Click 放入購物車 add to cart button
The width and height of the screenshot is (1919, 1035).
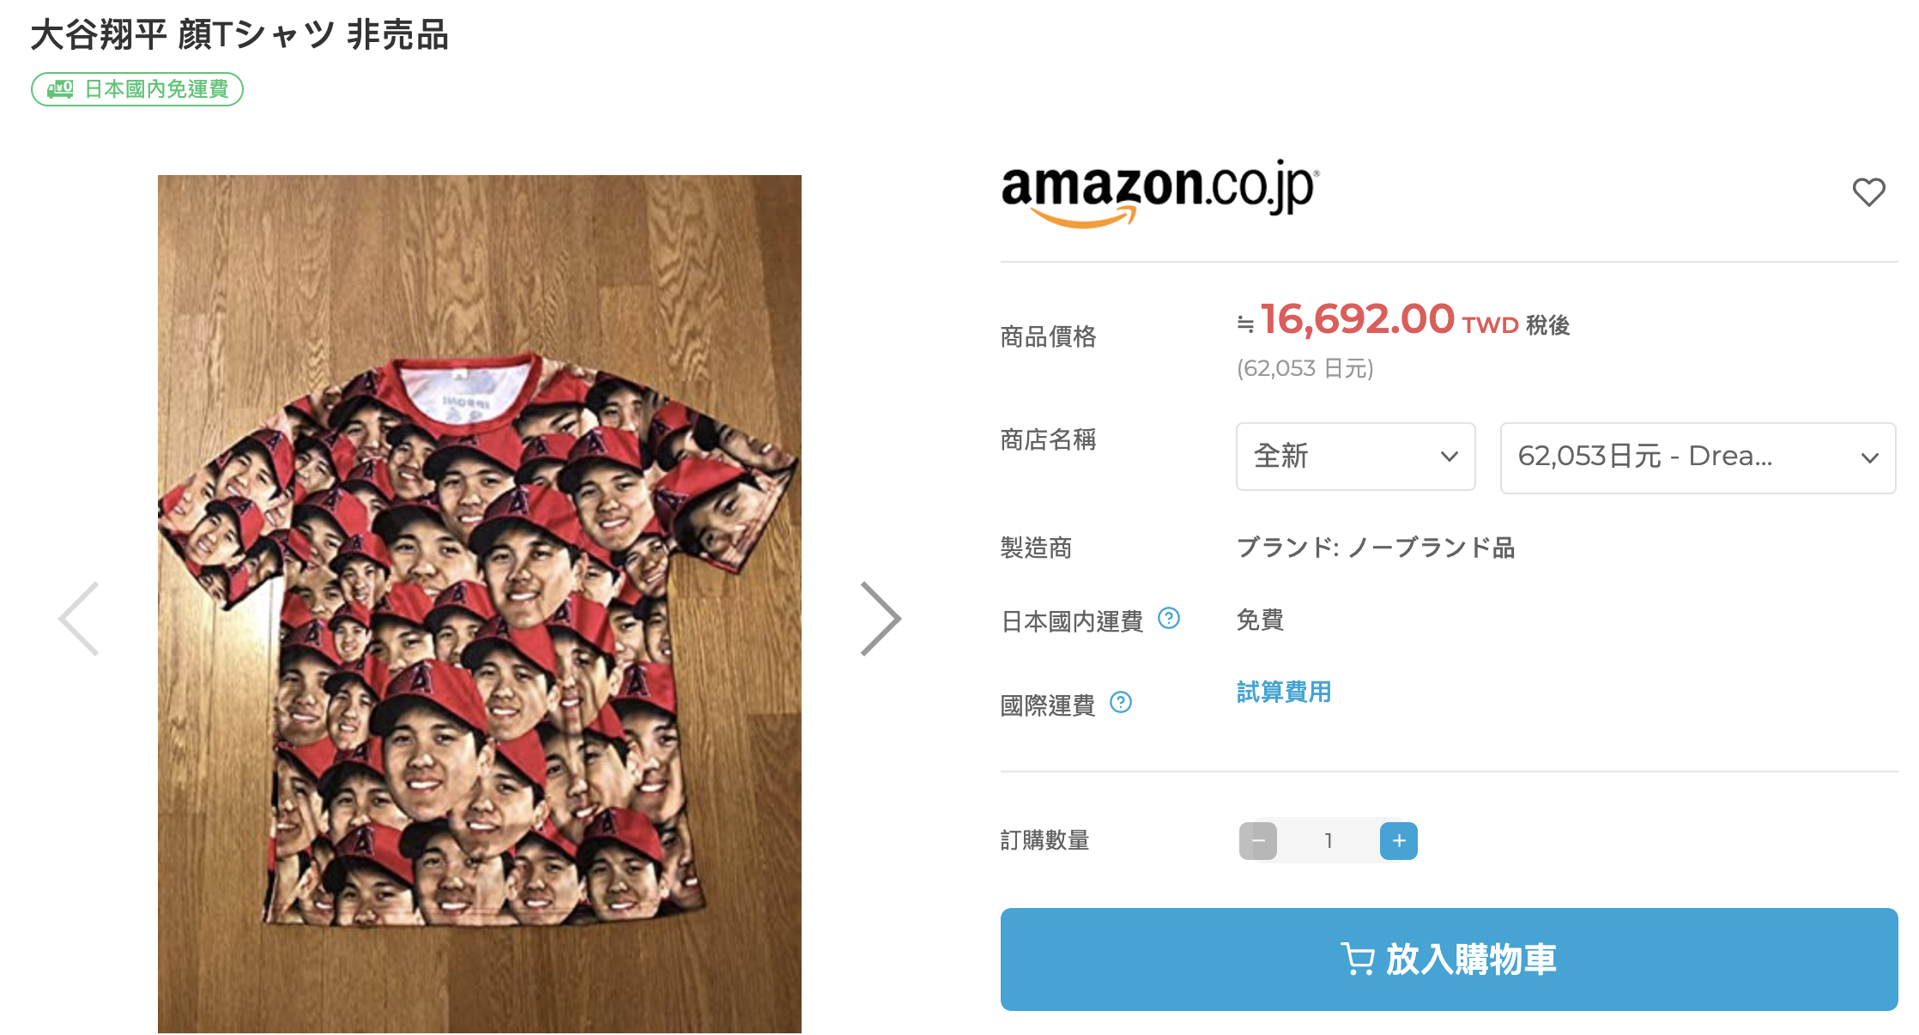[1449, 959]
